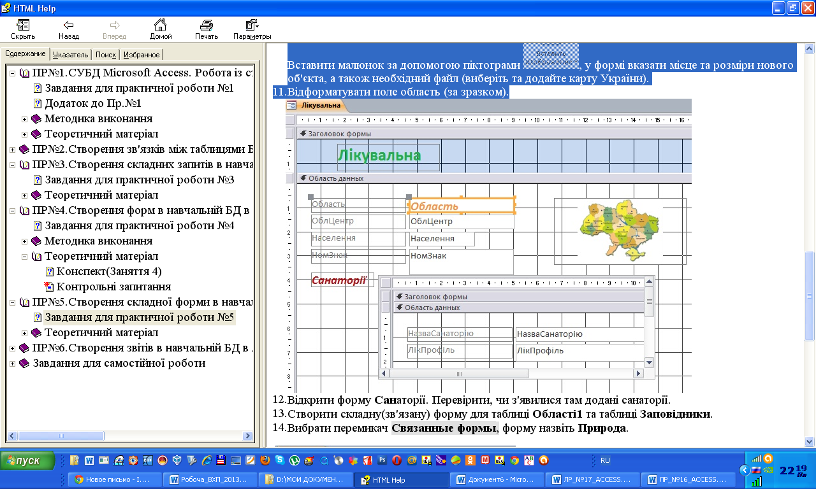Viewport: 816px width, 489px height.
Task: Open the Пуск start menu
Action: 27,460
